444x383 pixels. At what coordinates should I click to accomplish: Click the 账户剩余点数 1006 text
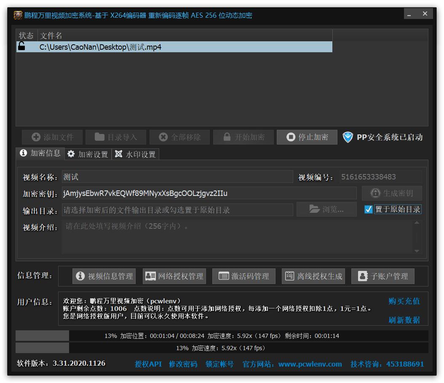click(x=95, y=308)
